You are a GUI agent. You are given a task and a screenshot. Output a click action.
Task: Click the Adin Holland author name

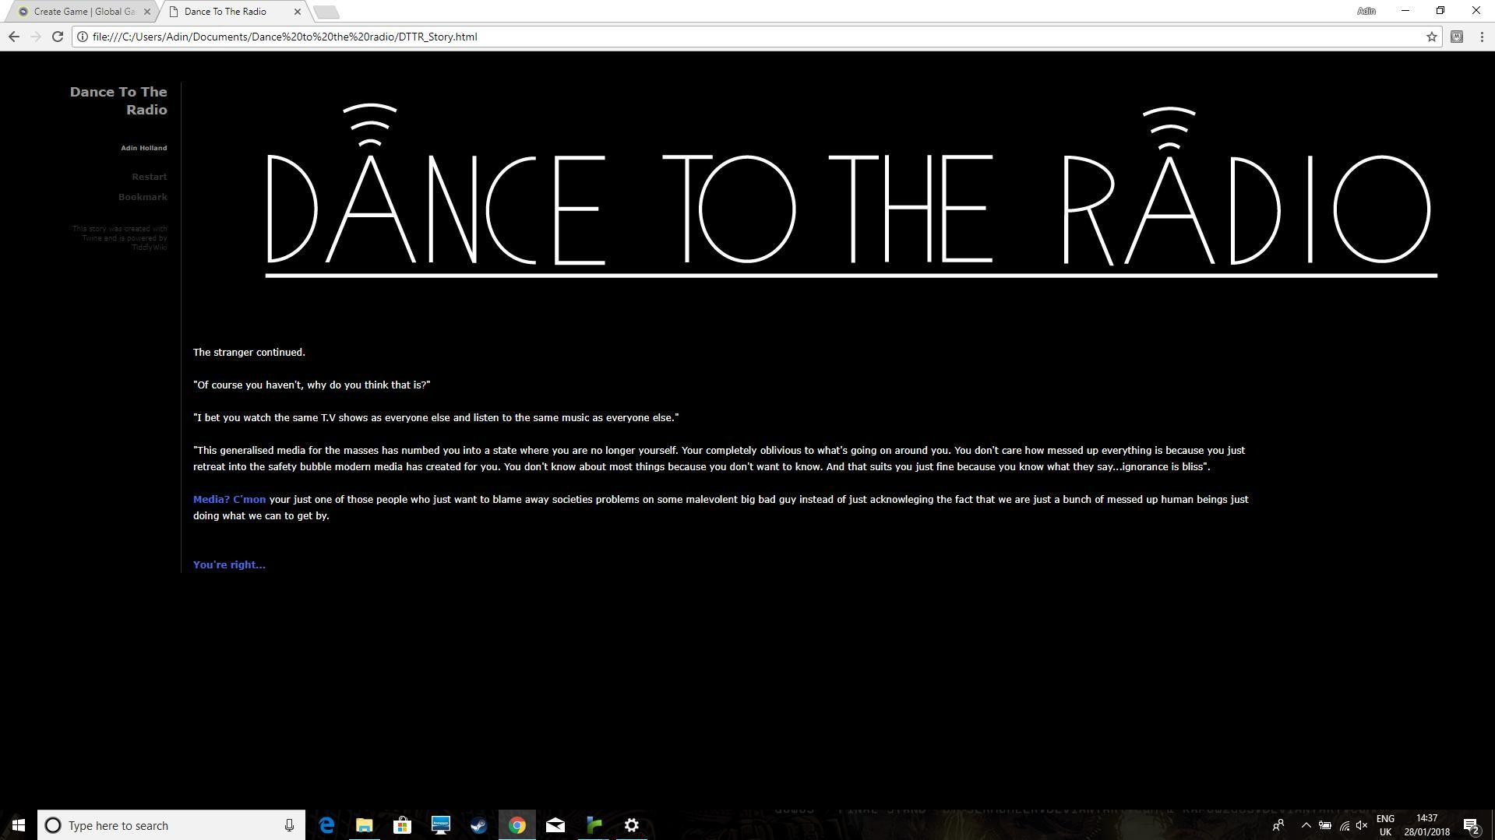[x=143, y=148]
